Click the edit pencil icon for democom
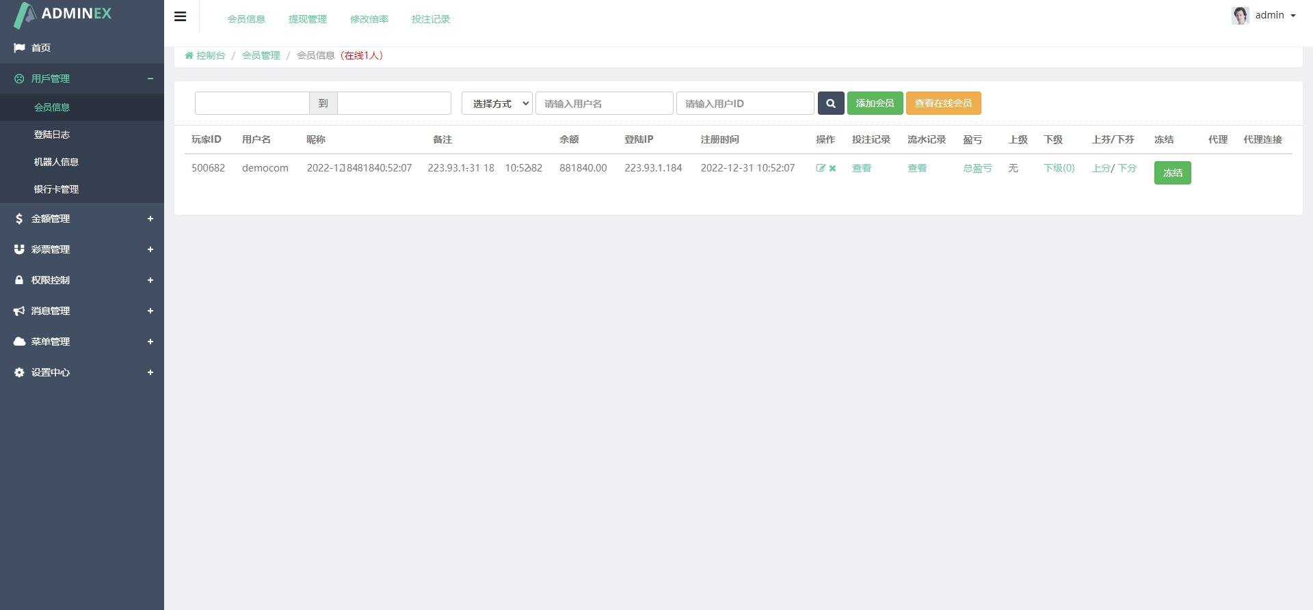The image size is (1313, 610). coord(821,168)
